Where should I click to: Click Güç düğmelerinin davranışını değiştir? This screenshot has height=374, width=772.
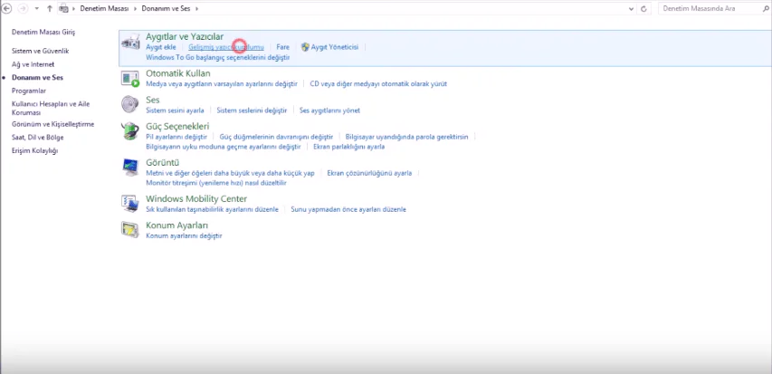click(x=276, y=137)
